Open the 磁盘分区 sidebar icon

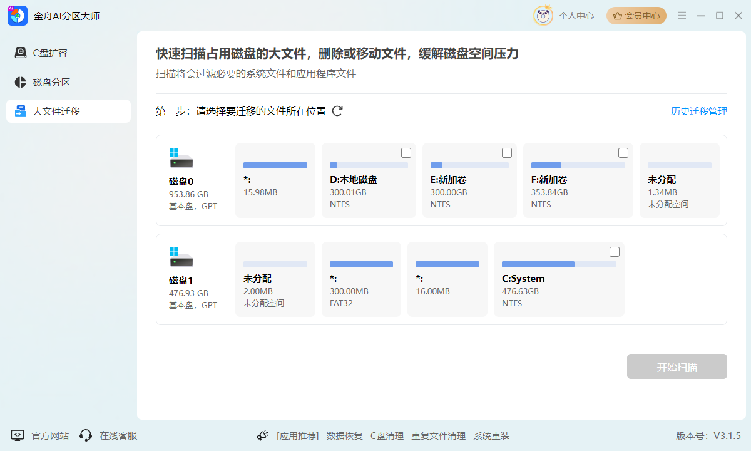[x=19, y=82]
